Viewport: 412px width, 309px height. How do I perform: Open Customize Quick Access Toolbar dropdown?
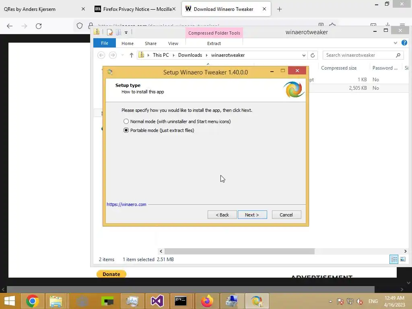[126, 33]
